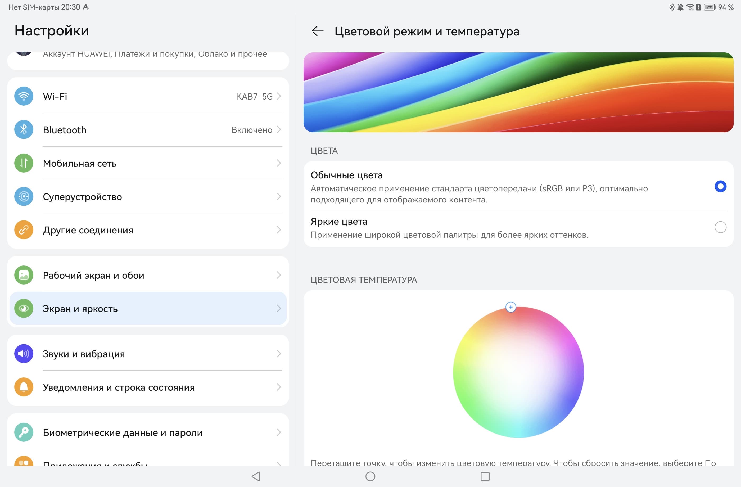Select the Яркие цвета radio button

pyautogui.click(x=720, y=227)
